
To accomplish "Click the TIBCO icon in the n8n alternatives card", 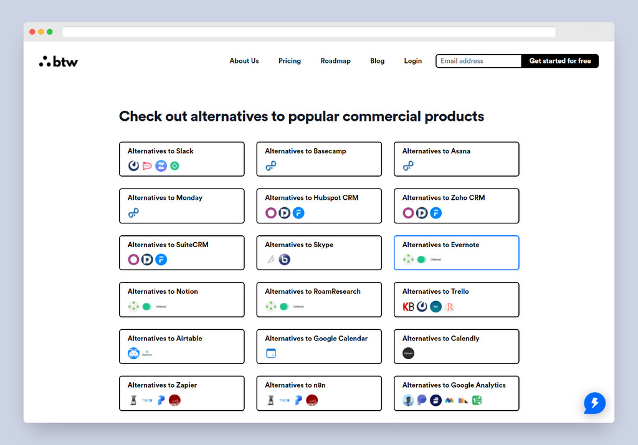I will pyautogui.click(x=284, y=400).
